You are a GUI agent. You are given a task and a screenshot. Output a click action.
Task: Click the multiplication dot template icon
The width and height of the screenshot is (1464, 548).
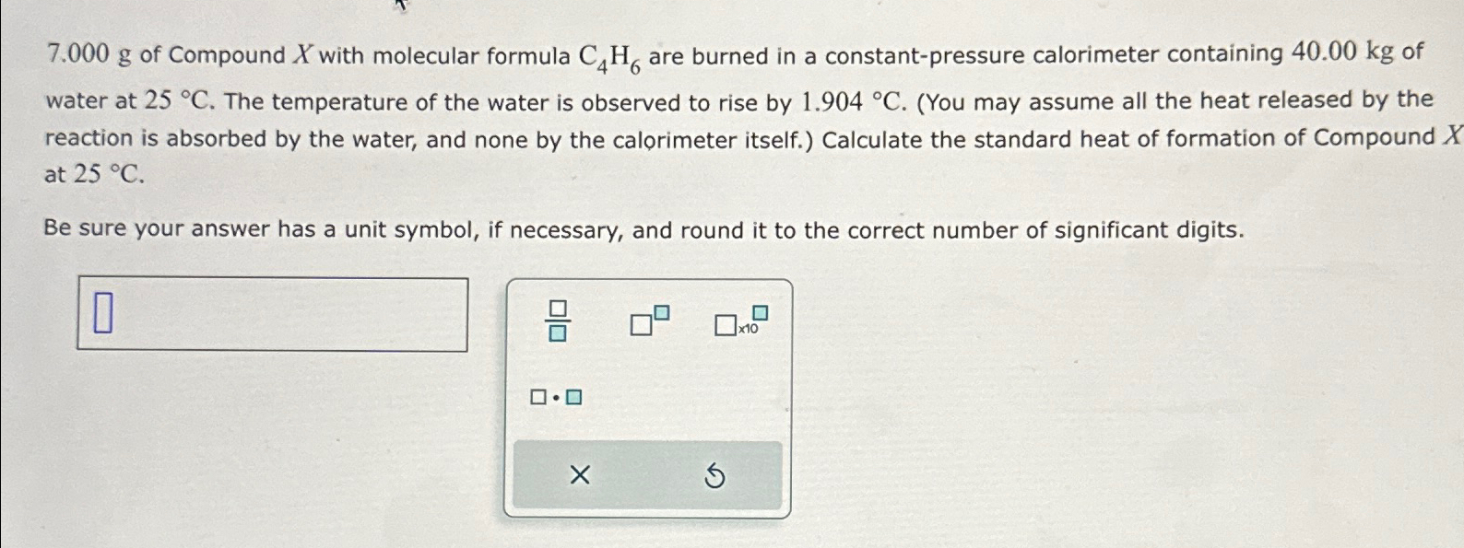click(555, 398)
